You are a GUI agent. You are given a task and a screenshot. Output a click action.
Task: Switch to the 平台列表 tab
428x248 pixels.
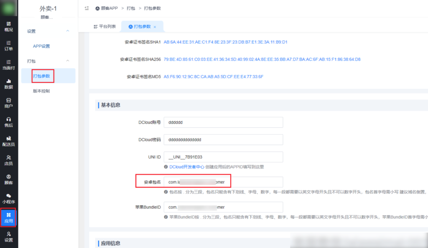tap(104, 26)
